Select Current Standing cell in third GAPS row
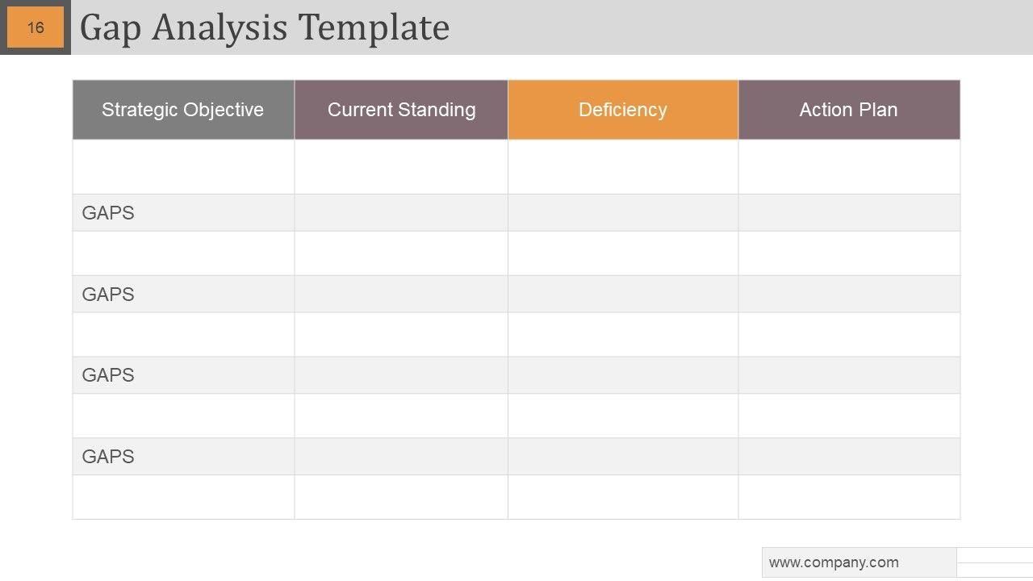Screen dimensions: 1033x581 tap(401, 375)
